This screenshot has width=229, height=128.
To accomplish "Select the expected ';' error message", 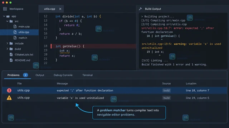I will [85, 90].
